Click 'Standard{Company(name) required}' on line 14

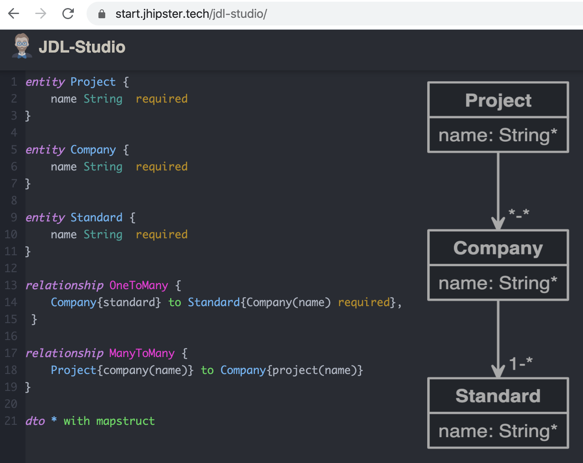pos(292,302)
